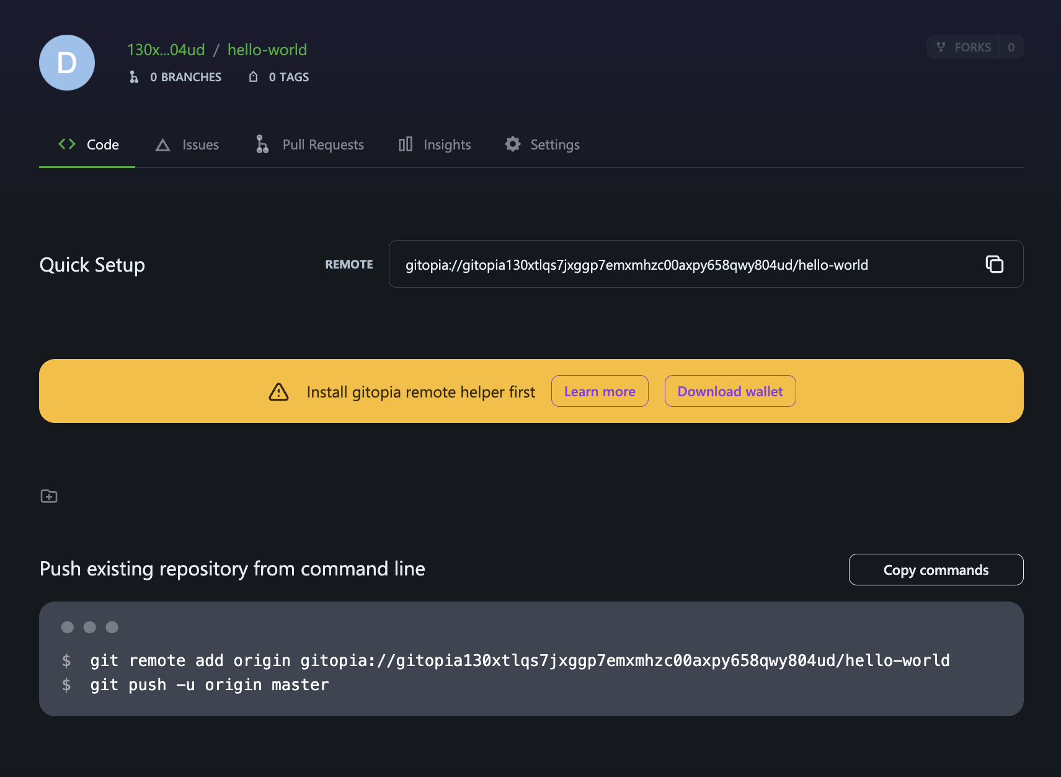Viewport: 1061px width, 777px height.
Task: Click the REMOTE label
Action: click(349, 264)
